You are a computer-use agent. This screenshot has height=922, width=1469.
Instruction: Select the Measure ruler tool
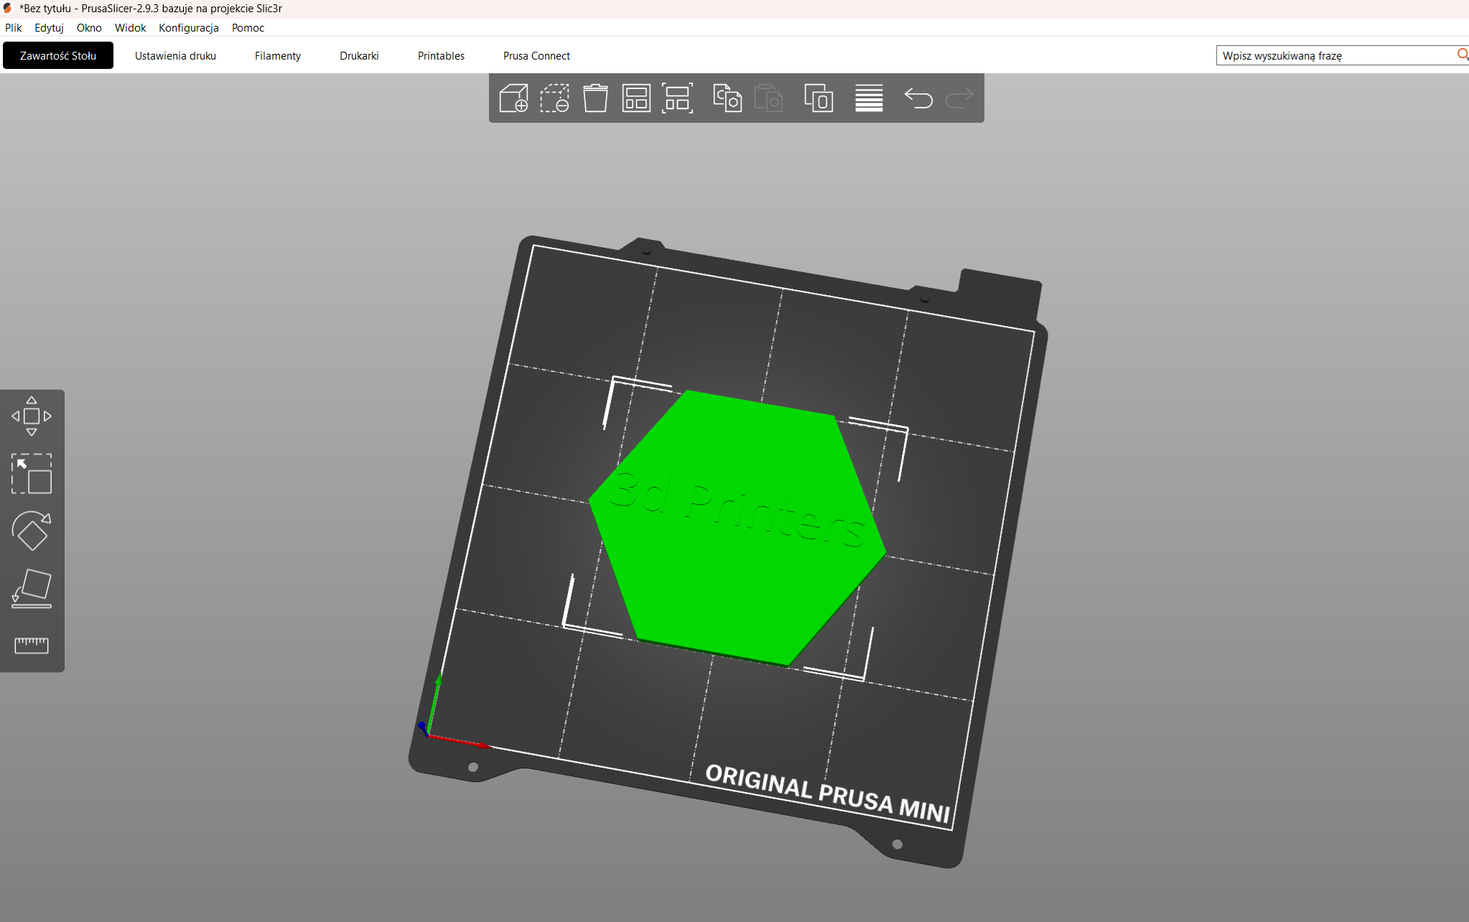click(32, 646)
